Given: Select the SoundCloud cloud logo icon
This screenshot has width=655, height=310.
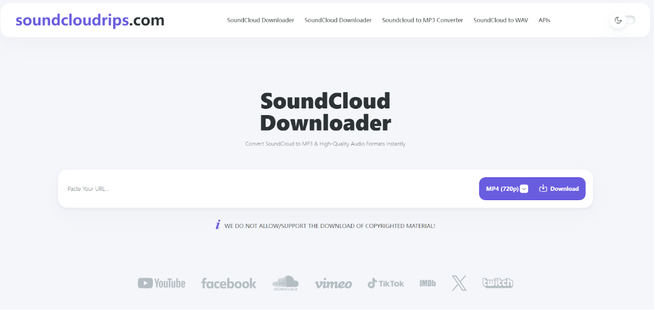Looking at the screenshot, I should coord(286,283).
